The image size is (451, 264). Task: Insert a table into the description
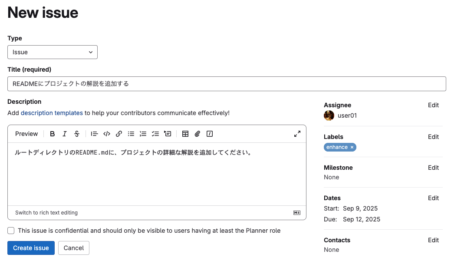pyautogui.click(x=185, y=134)
